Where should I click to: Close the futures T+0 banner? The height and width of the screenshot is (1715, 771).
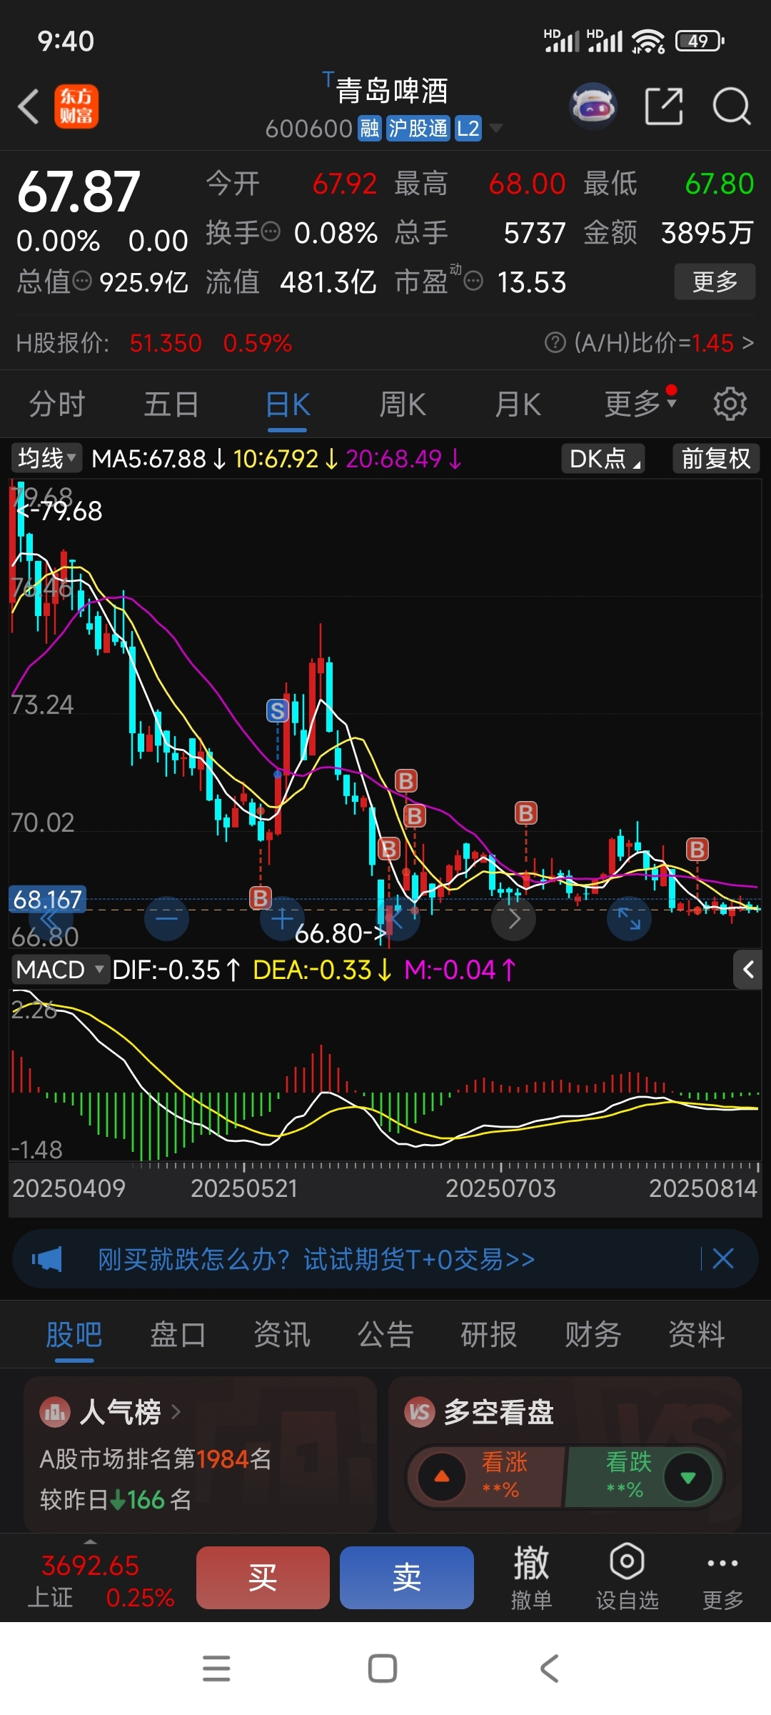[x=723, y=1258]
